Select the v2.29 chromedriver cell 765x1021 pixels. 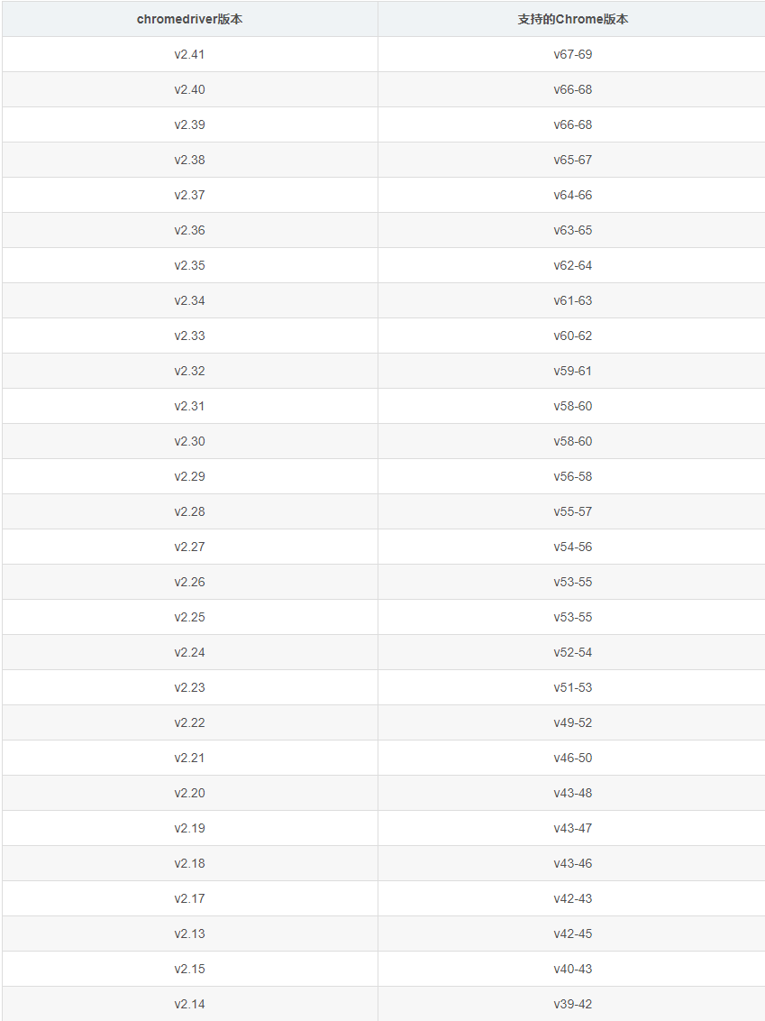tap(189, 476)
